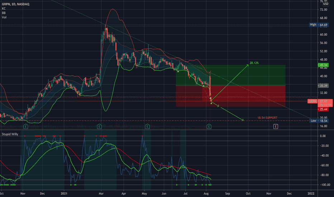This screenshot has width=334, height=197.
Task: Click the 2021 label on the time axis
Action: [x=64, y=193]
